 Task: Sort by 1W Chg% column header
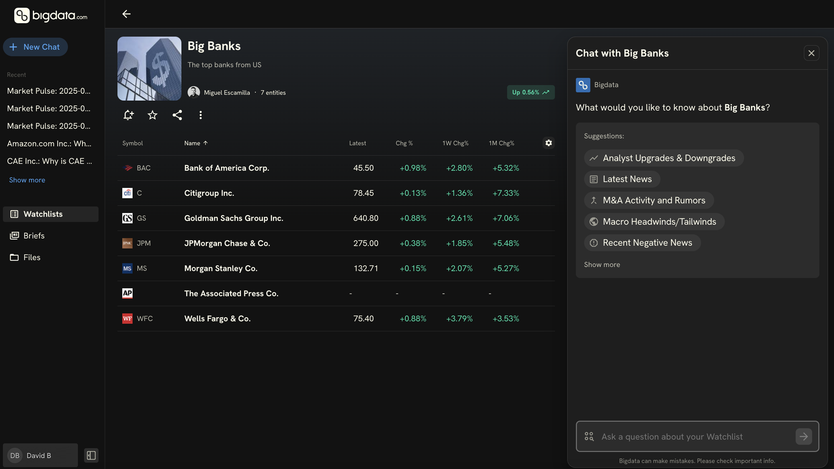click(x=455, y=143)
